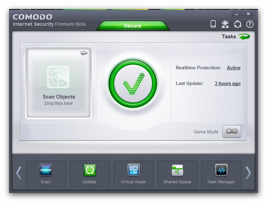Screen dimensions: 267x202
Task: Click the 'Last Update:' label
Action: pos(189,84)
